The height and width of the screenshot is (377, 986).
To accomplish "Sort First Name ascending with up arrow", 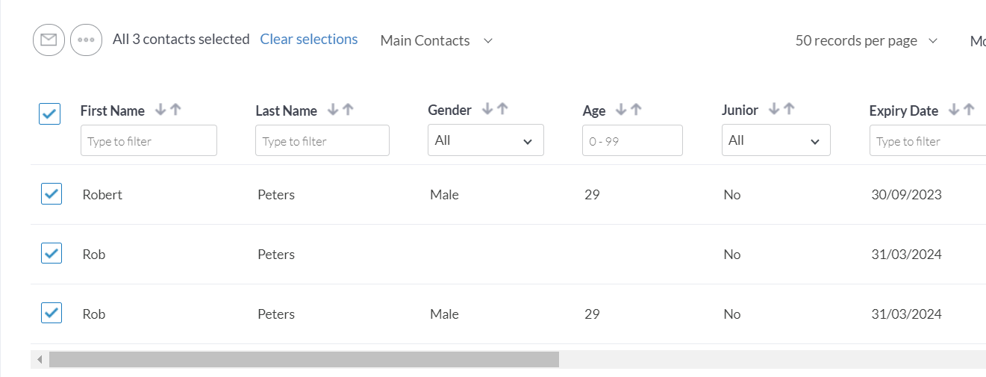I will 175,110.
